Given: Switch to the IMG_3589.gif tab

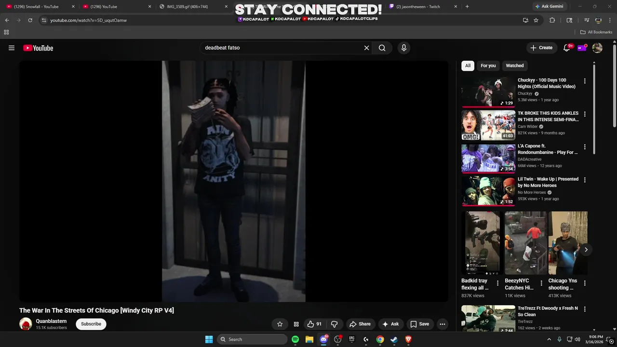Looking at the screenshot, I should [193, 7].
